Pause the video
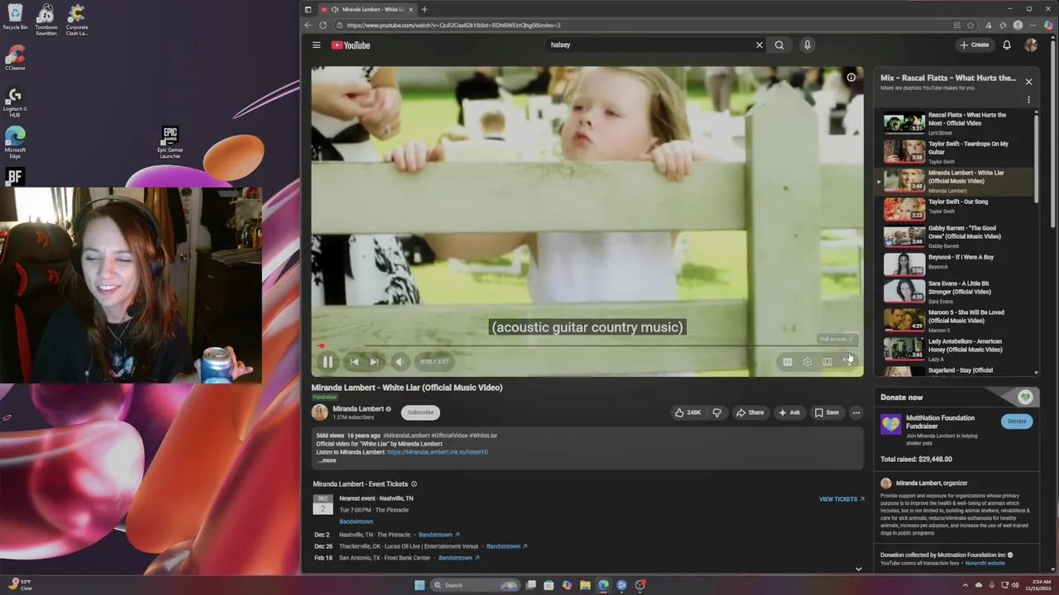 tap(328, 362)
